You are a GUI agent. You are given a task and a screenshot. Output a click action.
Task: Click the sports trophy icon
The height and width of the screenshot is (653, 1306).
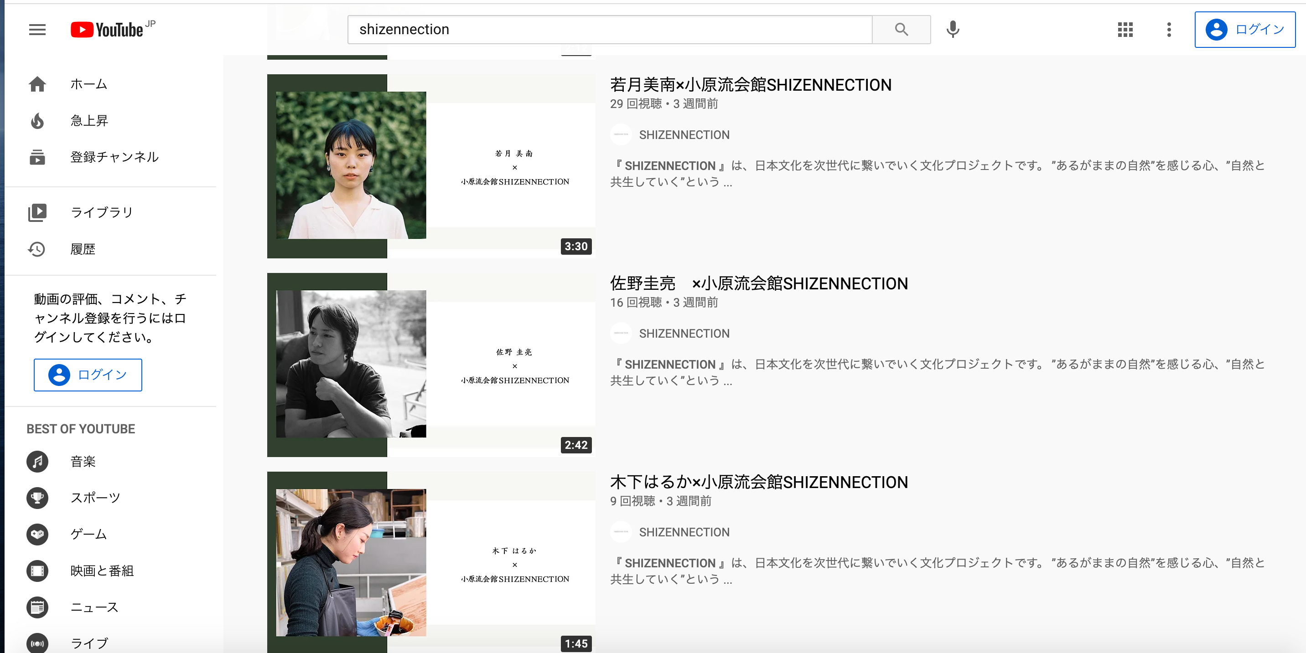point(37,498)
